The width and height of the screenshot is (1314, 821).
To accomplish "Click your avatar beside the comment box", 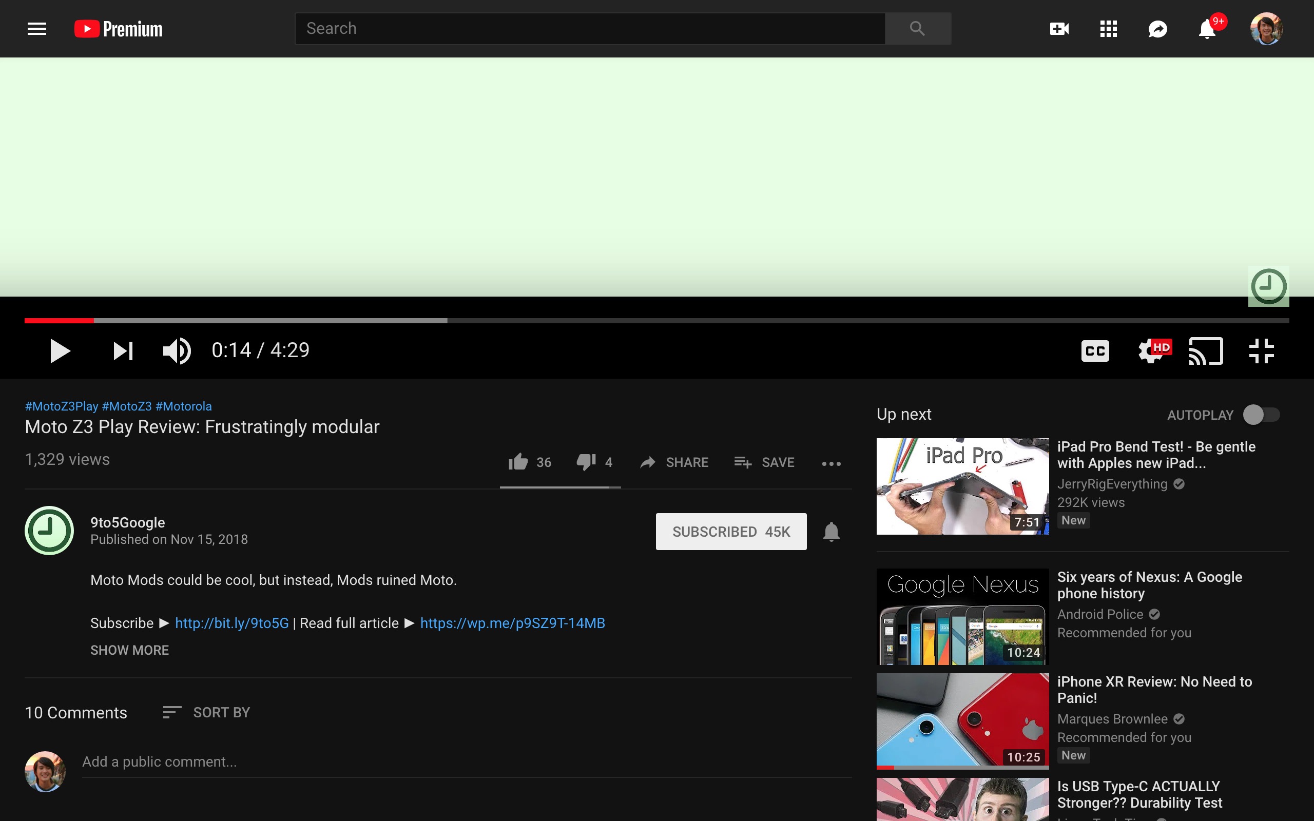I will pyautogui.click(x=45, y=771).
